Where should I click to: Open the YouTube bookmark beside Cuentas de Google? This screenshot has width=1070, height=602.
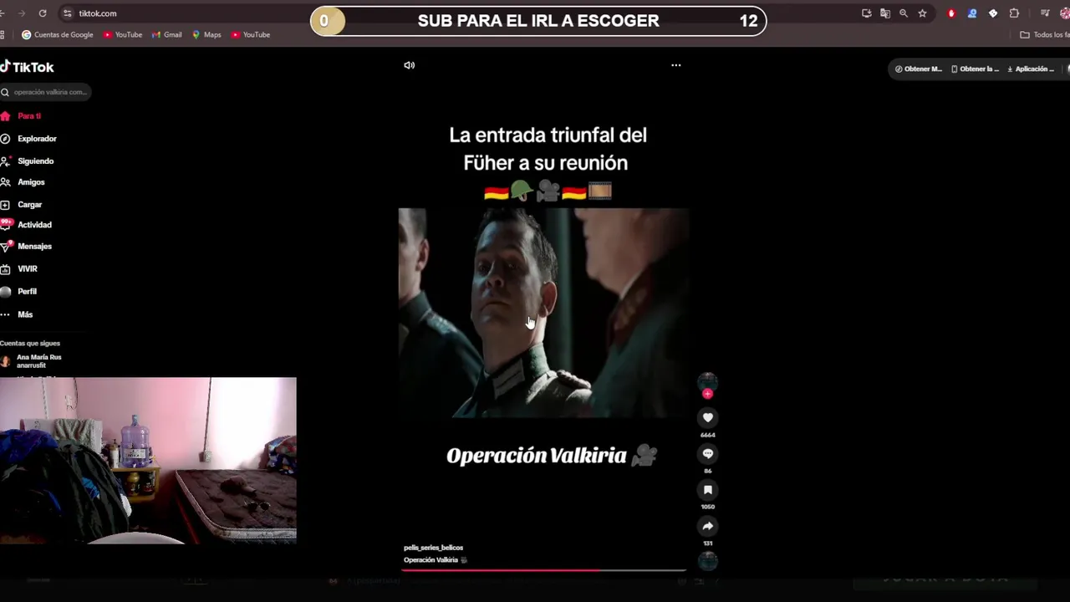(123, 35)
